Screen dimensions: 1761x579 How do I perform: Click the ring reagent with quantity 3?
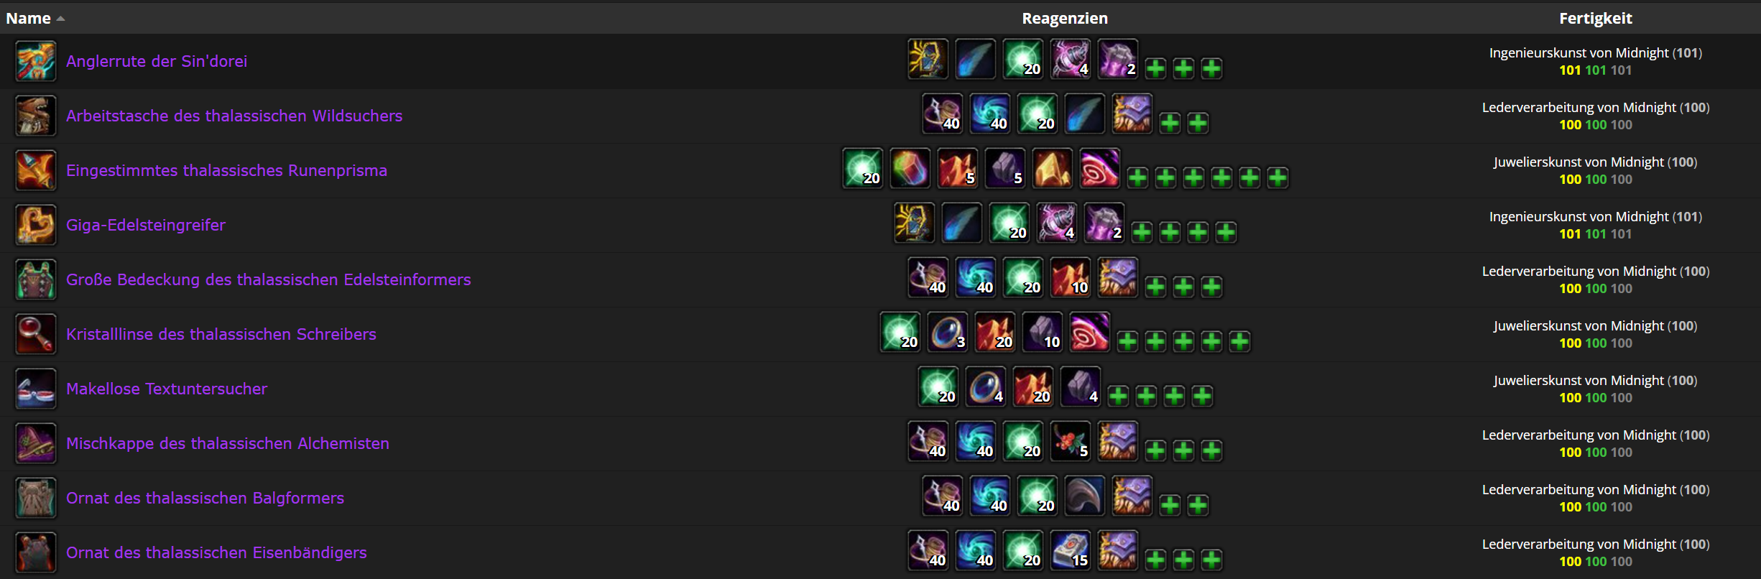tap(948, 332)
